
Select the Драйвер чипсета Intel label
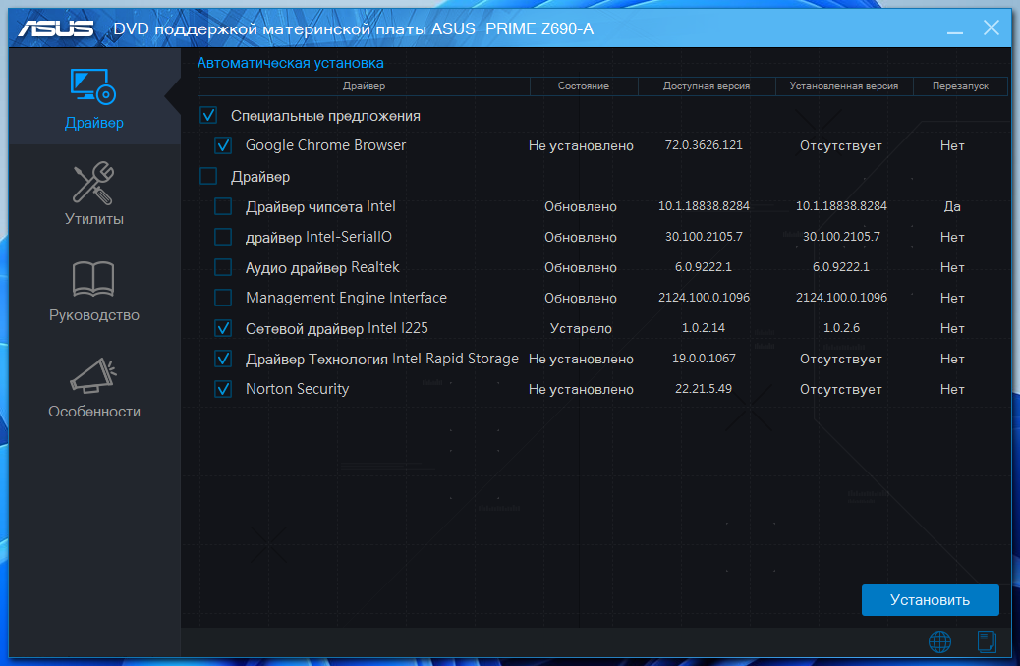tap(320, 207)
